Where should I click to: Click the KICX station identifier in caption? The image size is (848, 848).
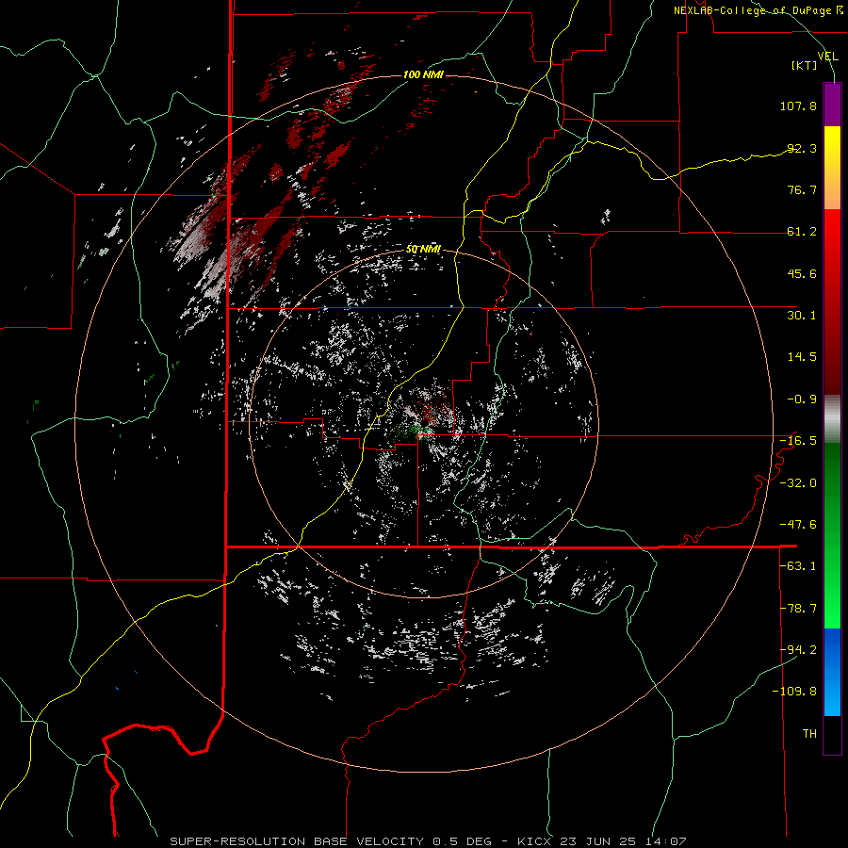(x=534, y=841)
